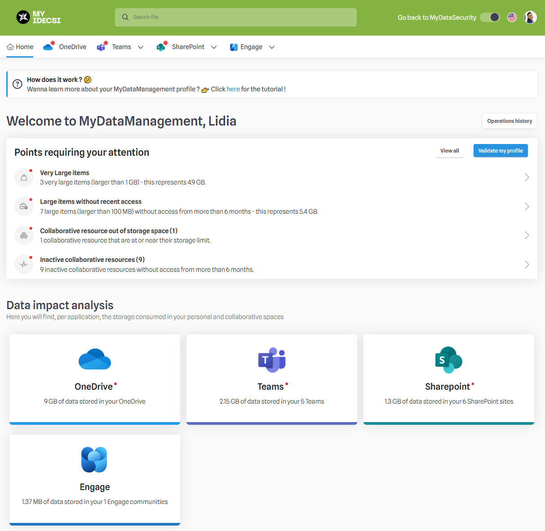
Task: Click the My IDECSI logo
Action: point(39,18)
